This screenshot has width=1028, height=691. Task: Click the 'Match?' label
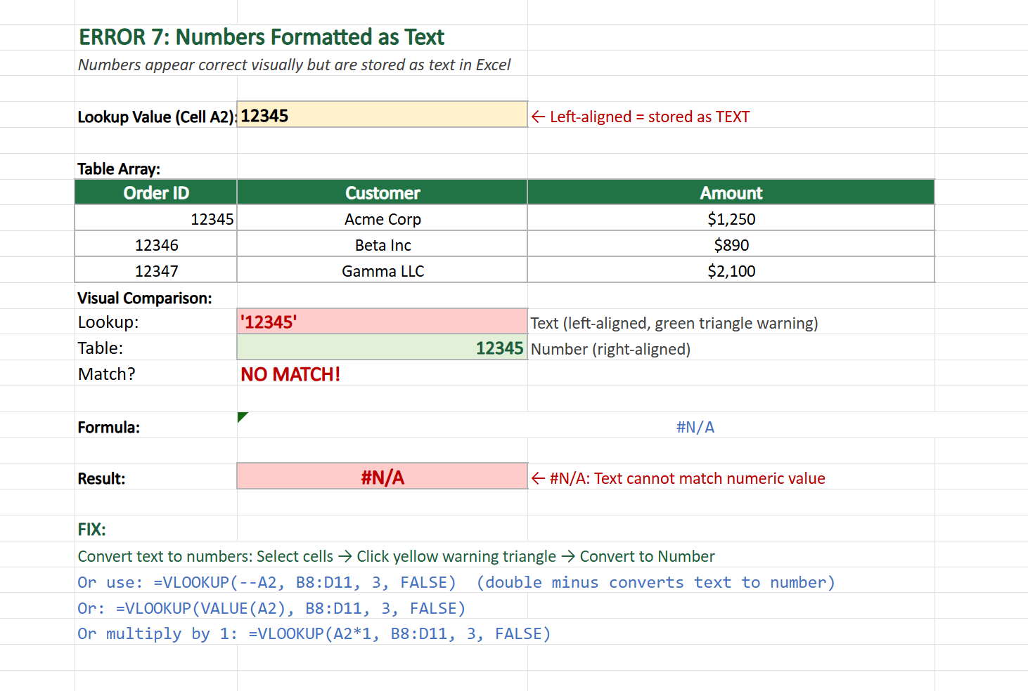click(107, 374)
